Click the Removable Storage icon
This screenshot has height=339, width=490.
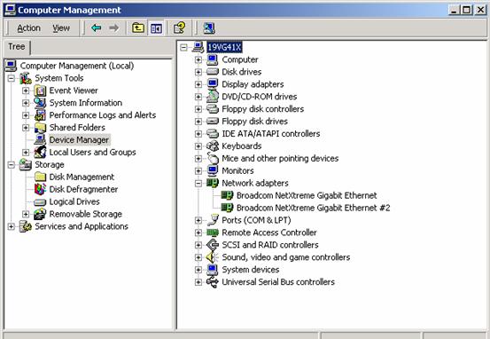[x=40, y=214]
